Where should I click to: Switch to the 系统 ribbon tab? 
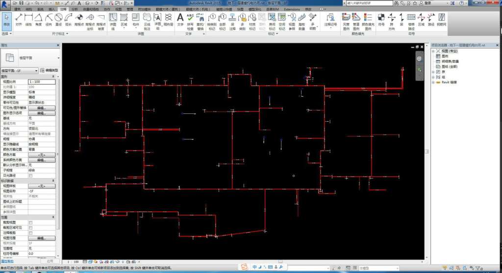40,9
